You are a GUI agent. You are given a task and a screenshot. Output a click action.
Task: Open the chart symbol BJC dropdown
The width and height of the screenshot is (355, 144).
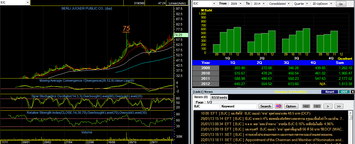pyautogui.click(x=28, y=3)
